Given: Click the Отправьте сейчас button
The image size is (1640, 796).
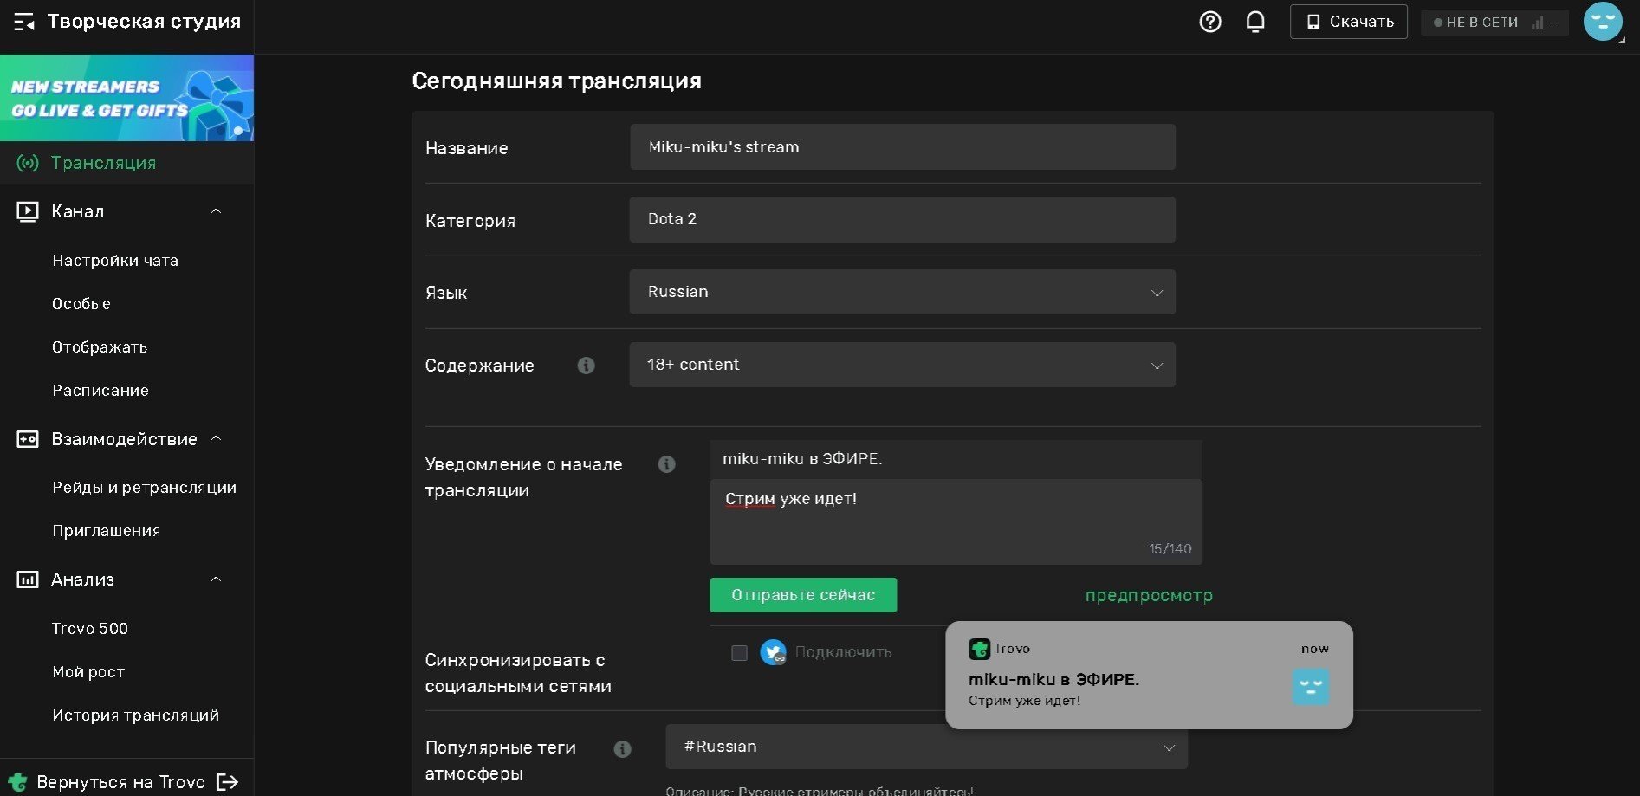Looking at the screenshot, I should pyautogui.click(x=803, y=595).
